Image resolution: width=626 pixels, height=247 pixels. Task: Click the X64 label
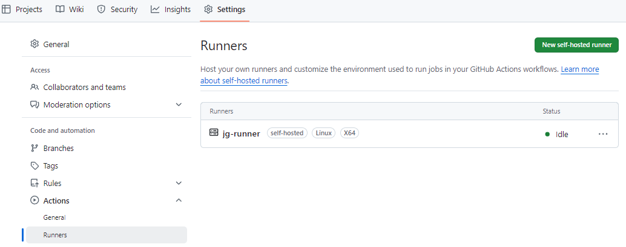pyautogui.click(x=350, y=133)
